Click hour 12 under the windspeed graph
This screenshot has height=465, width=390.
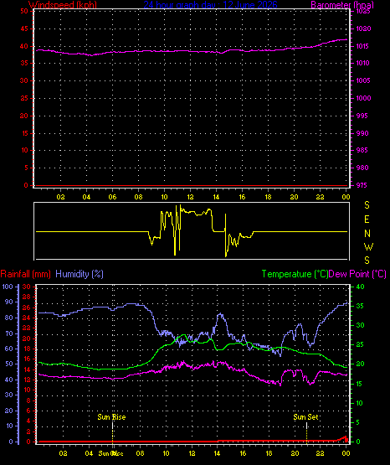pyautogui.click(x=190, y=197)
